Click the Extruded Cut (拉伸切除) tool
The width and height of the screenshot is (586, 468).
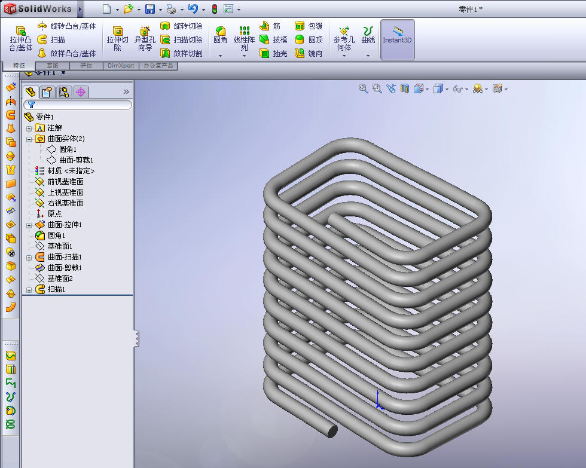coord(117,38)
